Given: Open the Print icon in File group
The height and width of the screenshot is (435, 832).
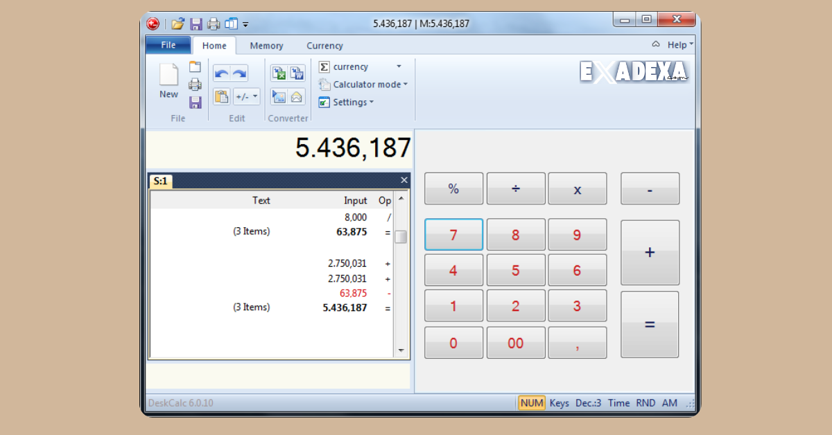Looking at the screenshot, I should (x=195, y=83).
